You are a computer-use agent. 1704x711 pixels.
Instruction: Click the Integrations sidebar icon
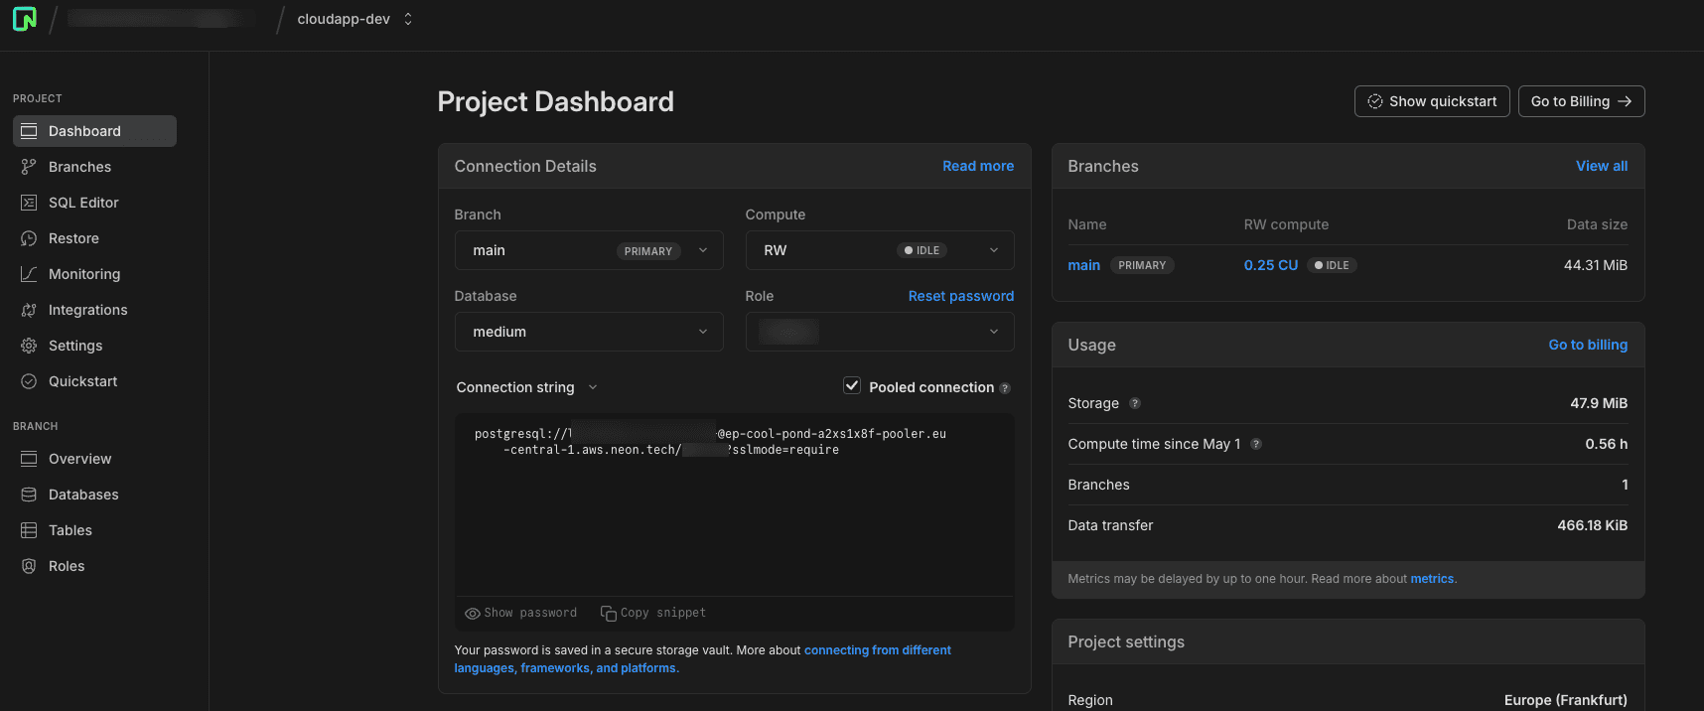pyautogui.click(x=29, y=310)
